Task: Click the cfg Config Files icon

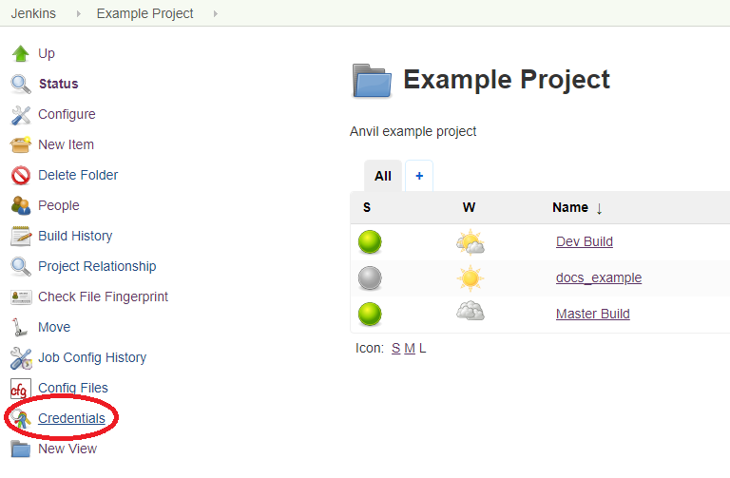Action: 21,389
